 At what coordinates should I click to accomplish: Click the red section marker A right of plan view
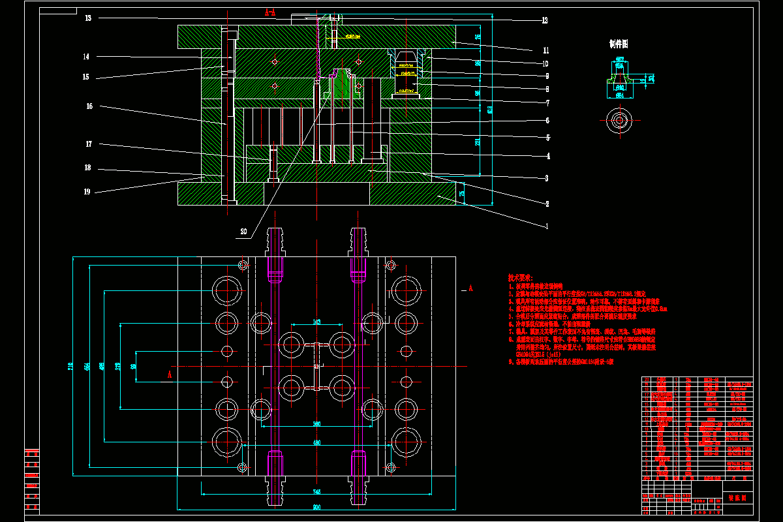[x=470, y=287]
